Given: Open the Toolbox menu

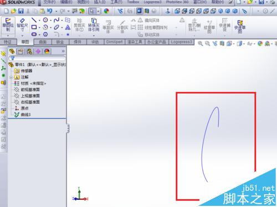Looking at the screenshot, I should (x=133, y=2).
